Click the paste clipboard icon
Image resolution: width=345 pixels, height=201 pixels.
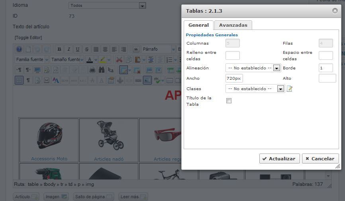click(137, 59)
